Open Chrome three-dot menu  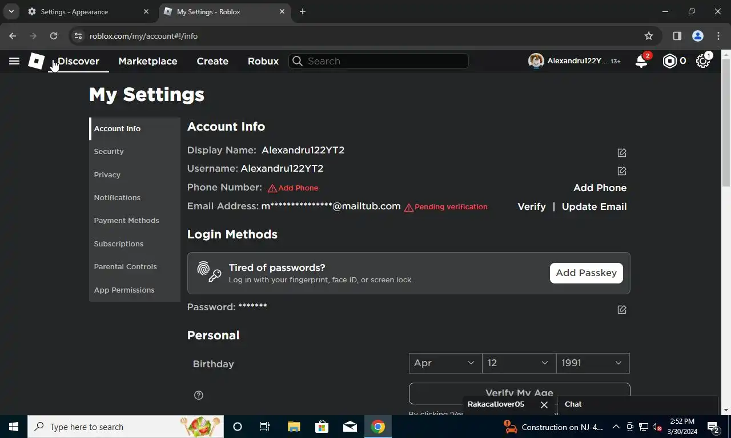718,36
